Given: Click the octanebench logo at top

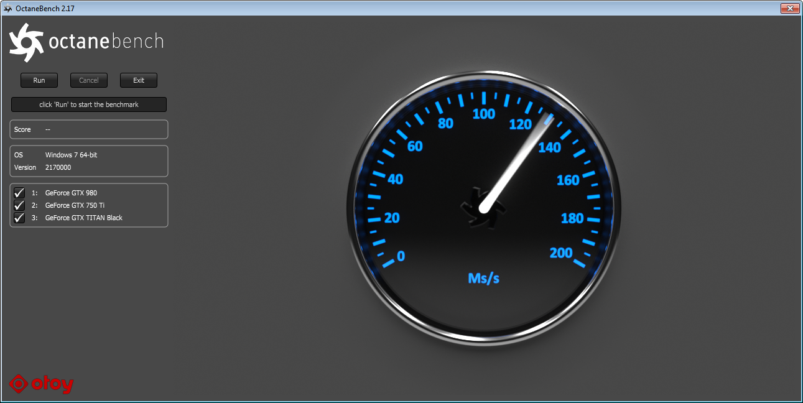Looking at the screenshot, I should click(86, 42).
